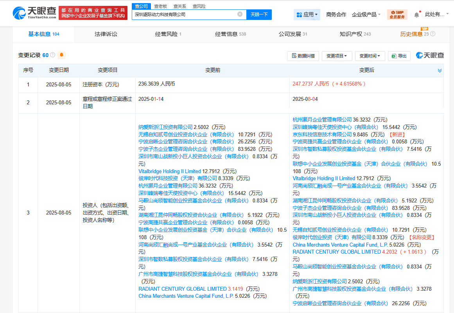Click the change record alert bell icon
This screenshot has height=313, width=454.
click(61, 55)
